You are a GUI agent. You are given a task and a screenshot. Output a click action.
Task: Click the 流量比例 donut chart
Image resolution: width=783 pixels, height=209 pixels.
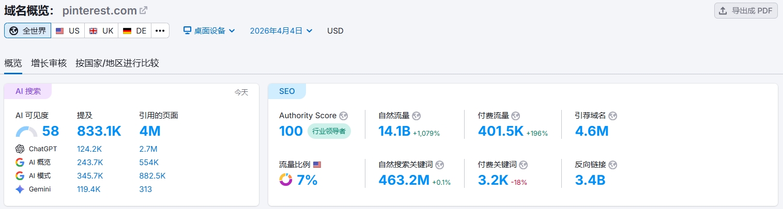point(286,180)
